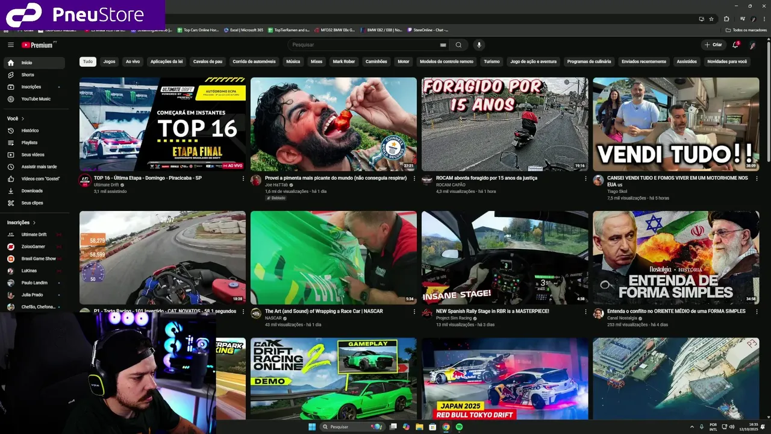This screenshot has width=771, height=434.
Task: Select the Turismo filter chip
Action: [x=492, y=61]
